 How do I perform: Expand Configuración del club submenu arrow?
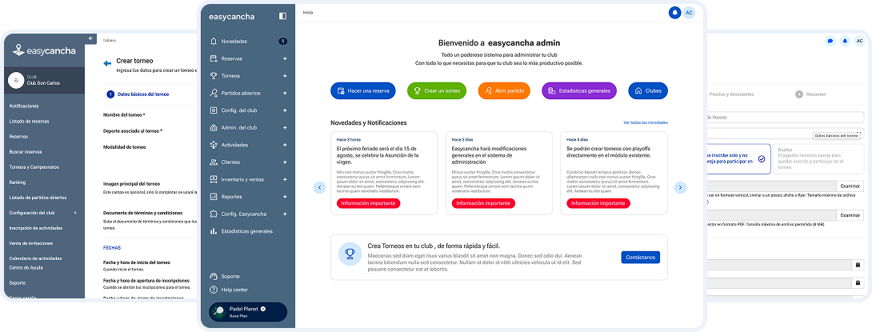75,213
